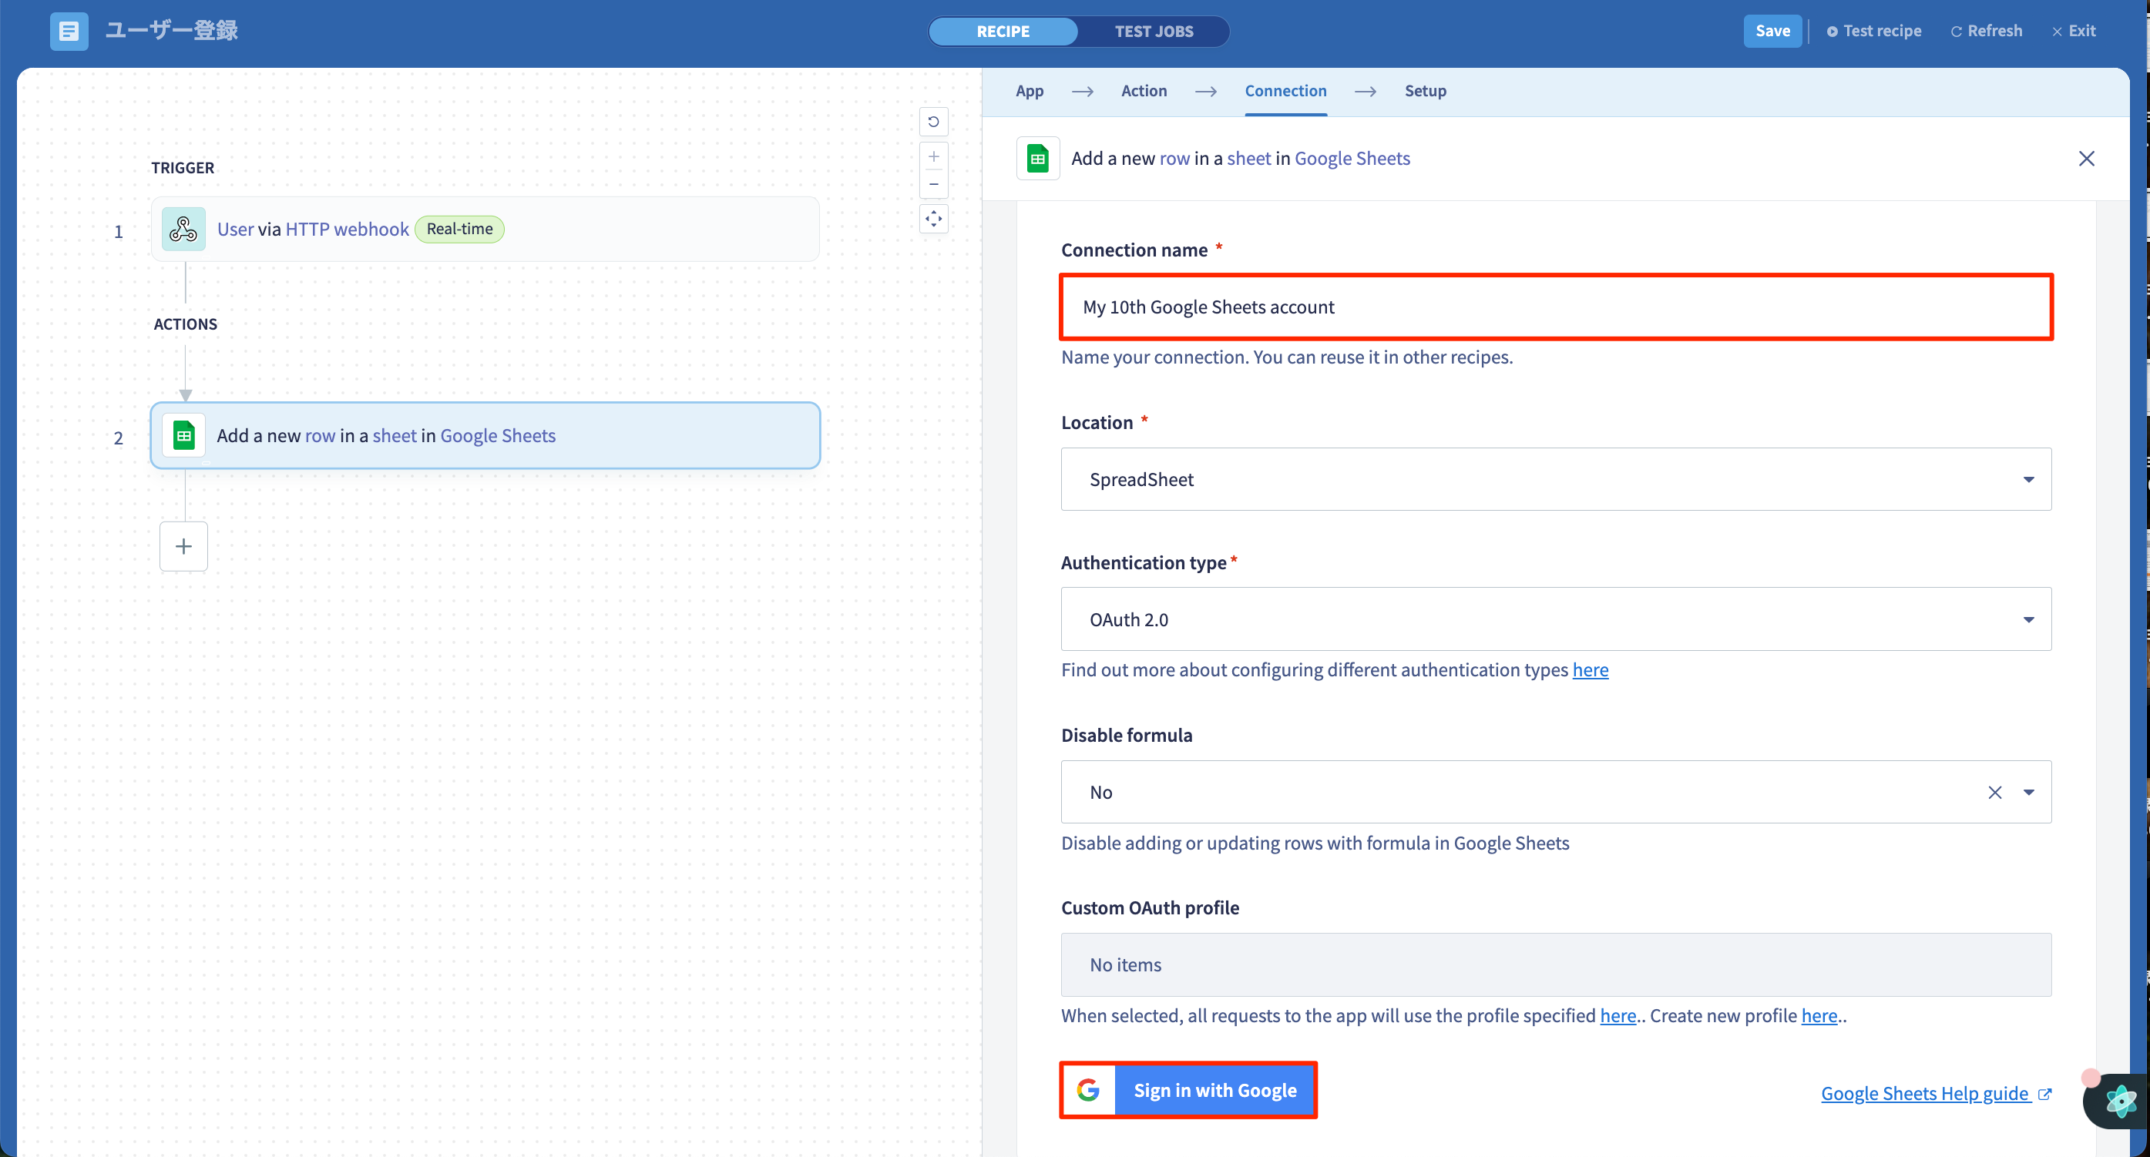Open the Custom OAuth profile list
This screenshot has height=1157, width=2150.
click(1556, 965)
